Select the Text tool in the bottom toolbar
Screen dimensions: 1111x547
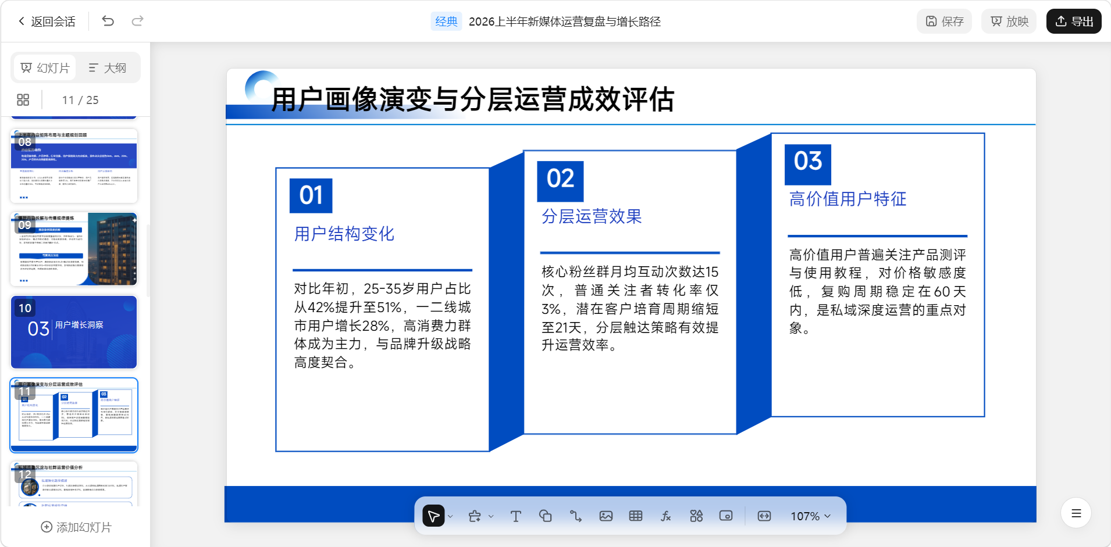tap(515, 516)
